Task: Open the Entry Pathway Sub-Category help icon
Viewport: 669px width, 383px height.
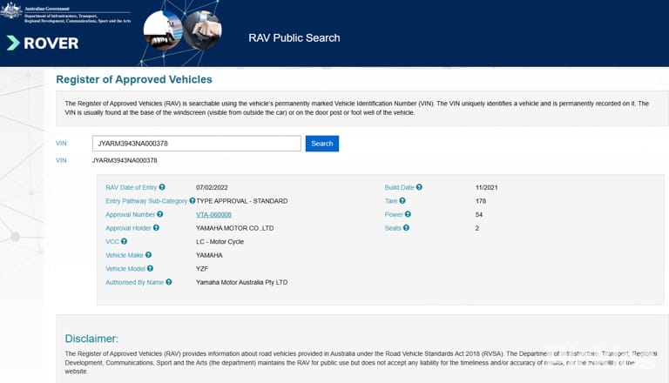Action: click(193, 200)
